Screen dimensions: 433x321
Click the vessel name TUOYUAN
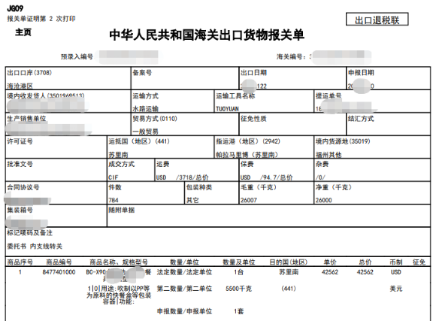[227, 109]
